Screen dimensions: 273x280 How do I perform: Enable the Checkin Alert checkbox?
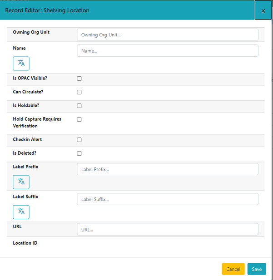79,140
